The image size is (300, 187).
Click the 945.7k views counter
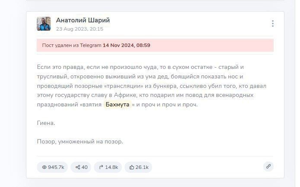52,167
